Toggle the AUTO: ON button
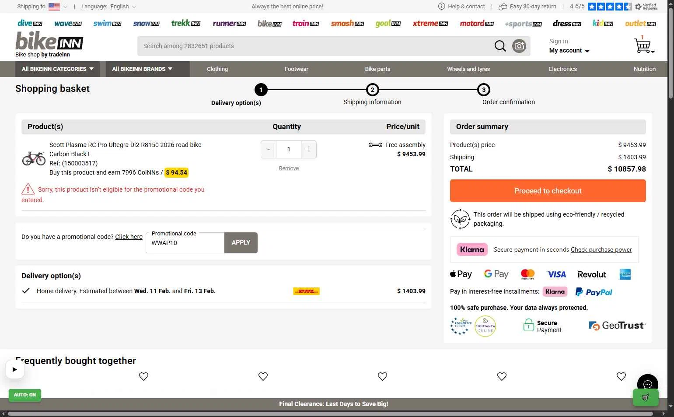 click(x=25, y=395)
